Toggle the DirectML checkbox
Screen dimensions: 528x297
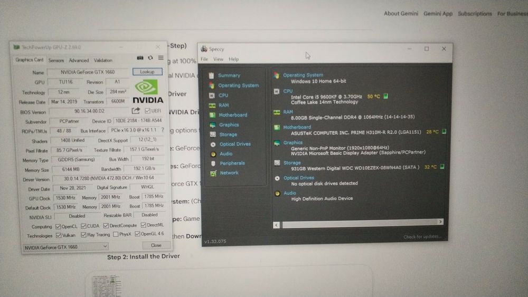tap(144, 225)
